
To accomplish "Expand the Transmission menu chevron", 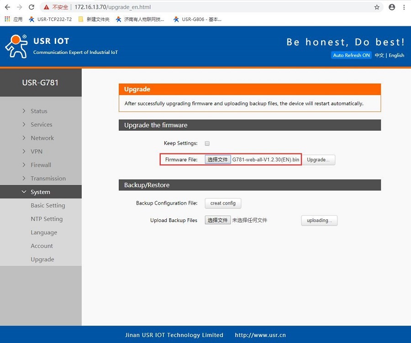I will tap(24, 178).
